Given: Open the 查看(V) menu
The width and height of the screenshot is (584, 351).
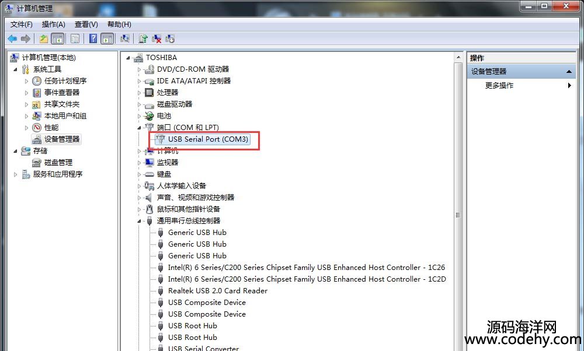Looking at the screenshot, I should 86,24.
